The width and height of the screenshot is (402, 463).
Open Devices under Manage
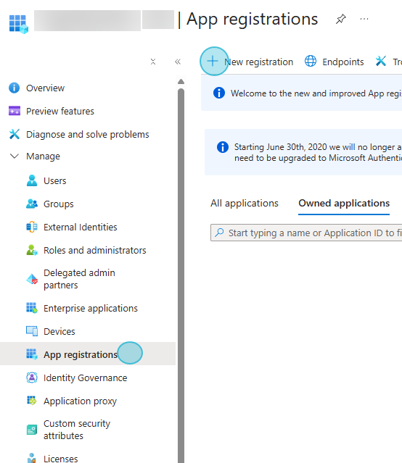coord(60,331)
